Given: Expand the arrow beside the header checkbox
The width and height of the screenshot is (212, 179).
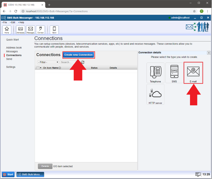Looking at the screenshot, I should coord(41,68).
